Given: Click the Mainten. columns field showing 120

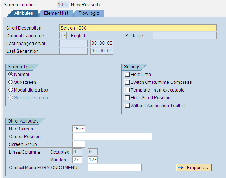Looking at the screenshot, I should click(93, 160).
